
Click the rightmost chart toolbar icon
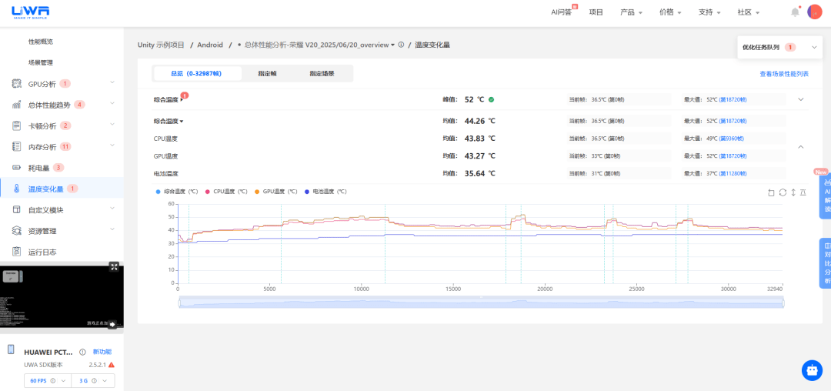[803, 192]
